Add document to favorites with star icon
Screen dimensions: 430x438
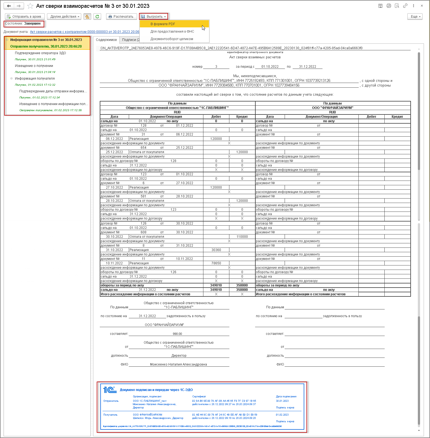click(x=30, y=6)
